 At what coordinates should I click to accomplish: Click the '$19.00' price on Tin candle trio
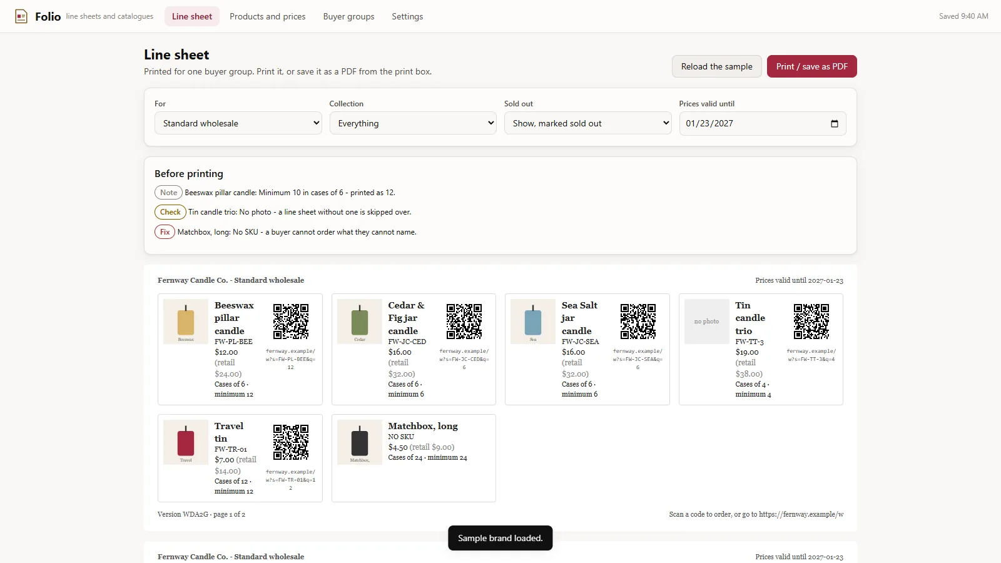click(747, 352)
